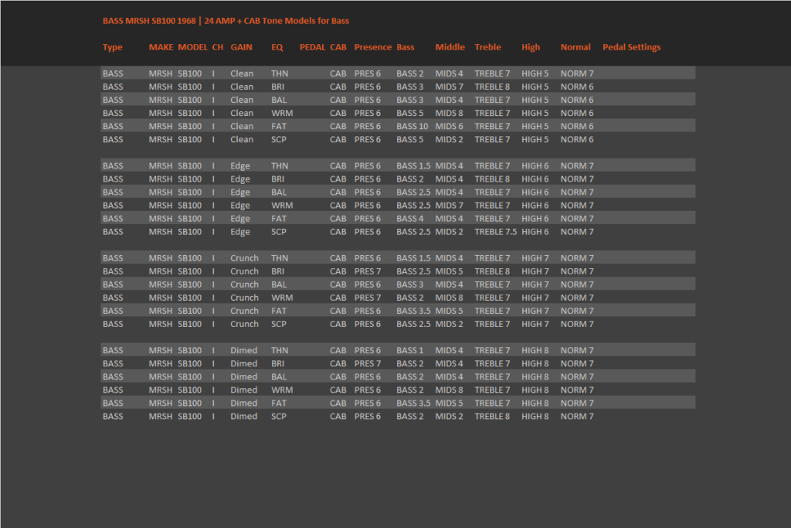Click the Edge gain cell in the BRI row
This screenshot has height=528, width=791.
[x=240, y=179]
